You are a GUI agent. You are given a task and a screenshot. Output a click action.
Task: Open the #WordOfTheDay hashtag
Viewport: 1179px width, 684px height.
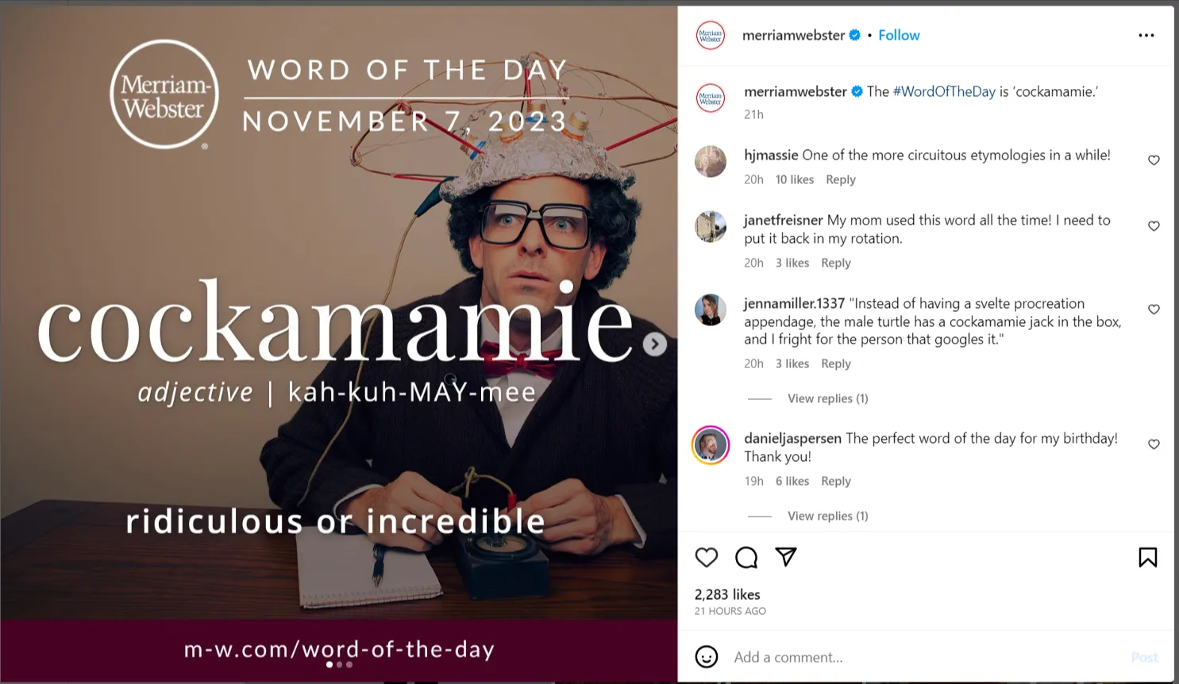click(945, 91)
